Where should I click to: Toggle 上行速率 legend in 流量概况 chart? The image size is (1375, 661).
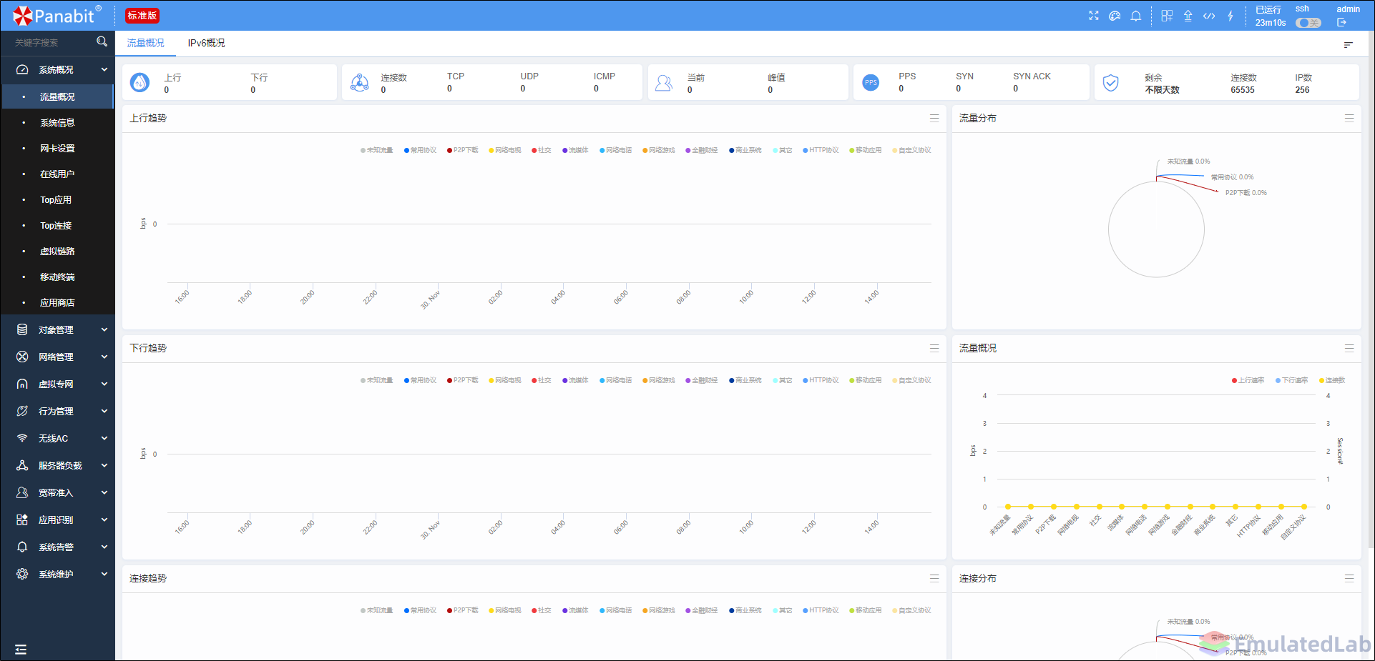tap(1248, 380)
